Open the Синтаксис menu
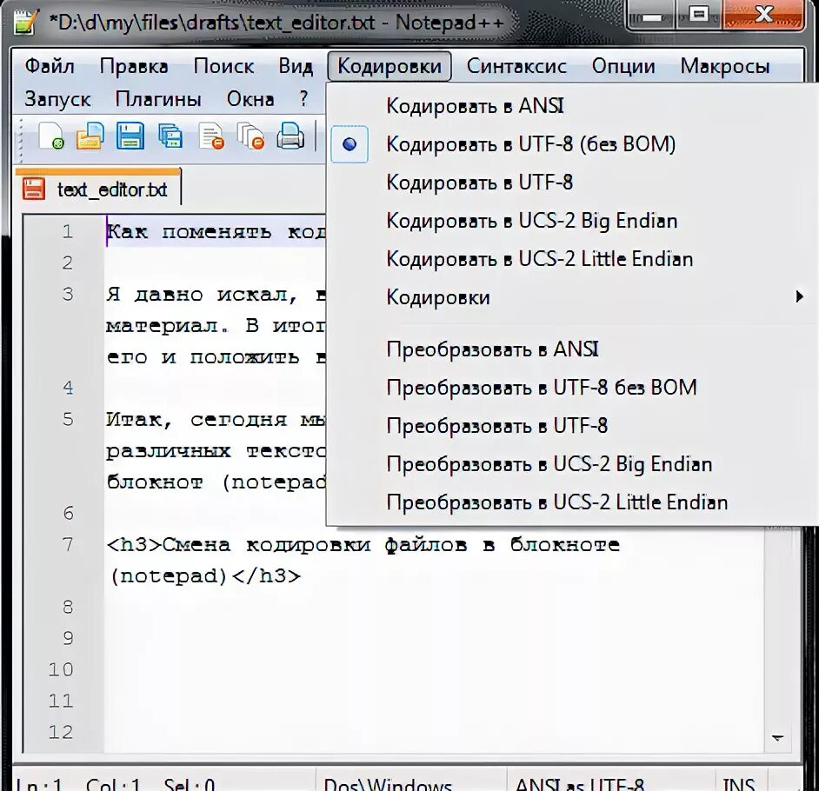 [516, 66]
